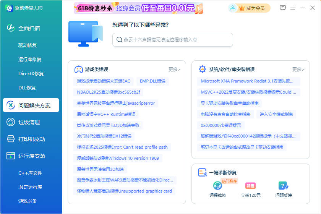This screenshot has height=214, width=321.
Task: Open link 怪物猎人荒野启动报错Unsupported graphics card
Action: coord(124,191)
